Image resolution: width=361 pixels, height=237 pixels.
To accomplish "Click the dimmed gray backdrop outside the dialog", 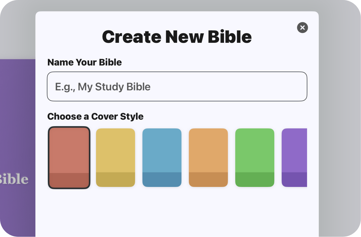I will (338, 125).
